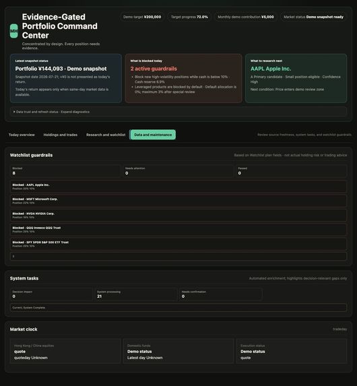
Task: Click the Next condition text in research card
Action: 287,90
